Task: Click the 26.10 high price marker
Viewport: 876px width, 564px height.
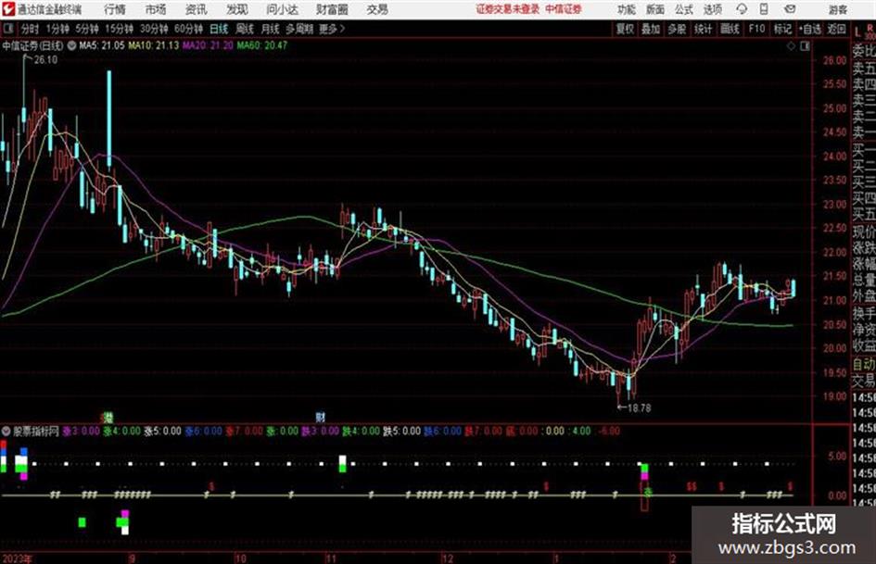Action: click(x=45, y=60)
